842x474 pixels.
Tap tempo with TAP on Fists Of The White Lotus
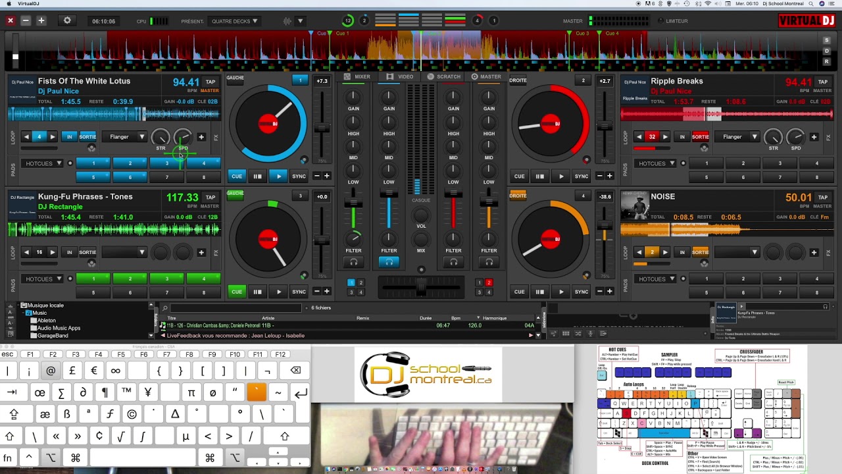[210, 82]
